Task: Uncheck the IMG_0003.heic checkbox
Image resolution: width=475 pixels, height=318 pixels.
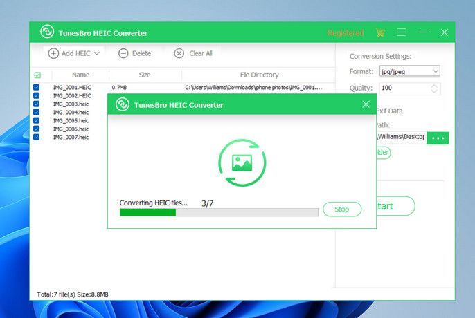Action: [x=36, y=104]
